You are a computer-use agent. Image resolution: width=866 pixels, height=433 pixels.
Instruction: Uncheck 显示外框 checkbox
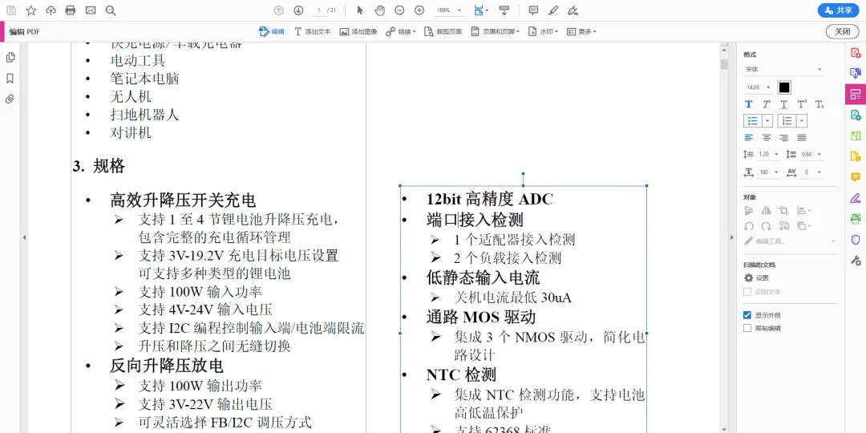coord(747,315)
